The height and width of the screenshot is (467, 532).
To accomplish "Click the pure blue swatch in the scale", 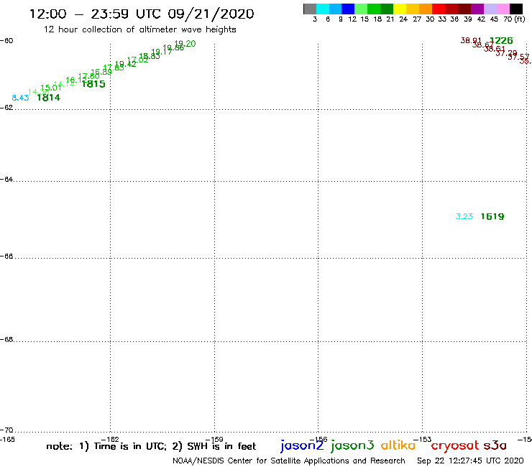I will (x=349, y=9).
